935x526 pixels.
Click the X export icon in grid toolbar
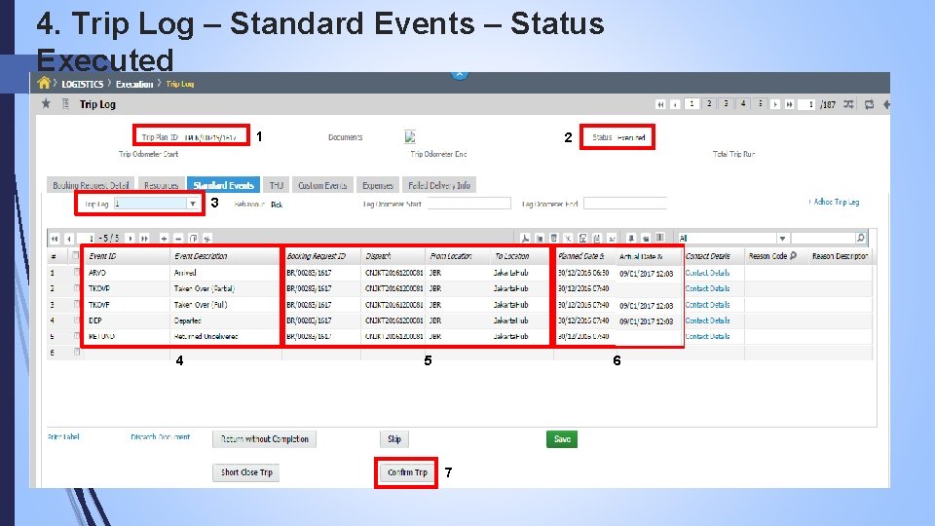pyautogui.click(x=568, y=239)
